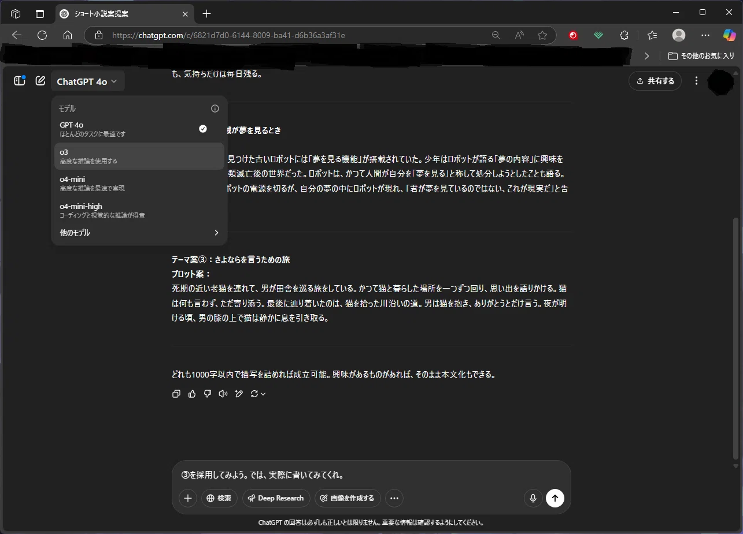Viewport: 743px width, 534px height.
Task: Click the 共有する share button
Action: [x=655, y=81]
